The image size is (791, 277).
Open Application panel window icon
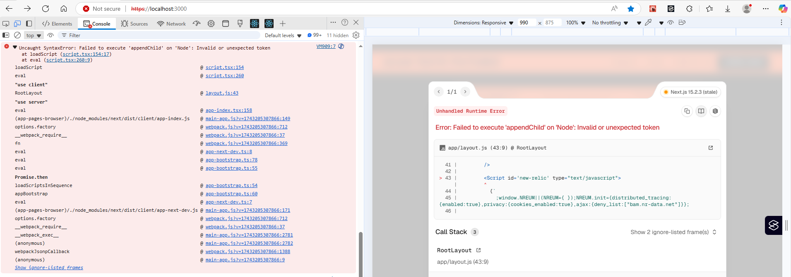tap(226, 24)
